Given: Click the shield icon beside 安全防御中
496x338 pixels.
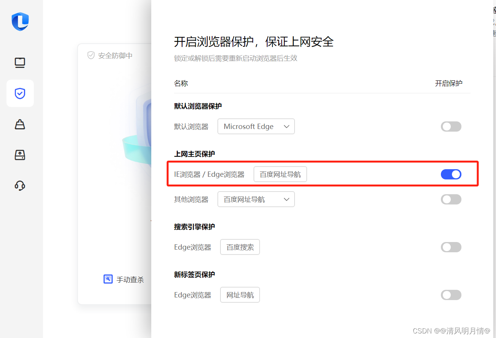Looking at the screenshot, I should tap(91, 55).
